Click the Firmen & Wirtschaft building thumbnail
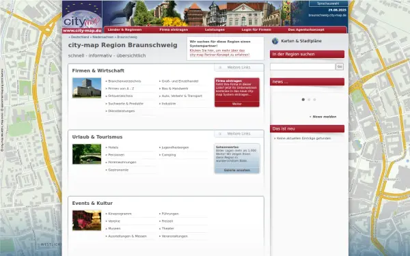Image resolution: width=410 pixels, height=256 pixels. pos(87,88)
